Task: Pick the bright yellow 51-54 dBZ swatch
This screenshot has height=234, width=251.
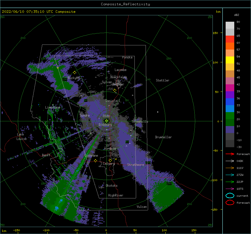Action: 230,60
